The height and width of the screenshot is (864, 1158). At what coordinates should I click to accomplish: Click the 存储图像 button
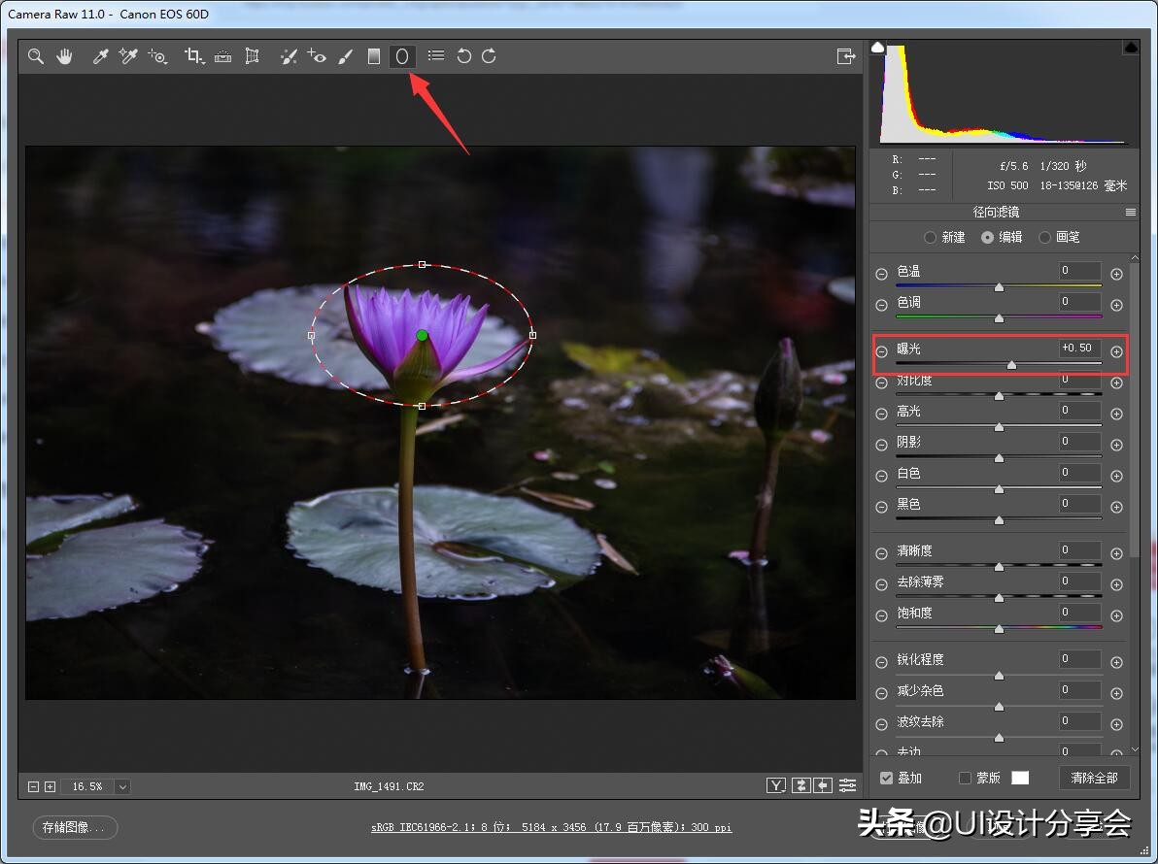click(x=75, y=827)
